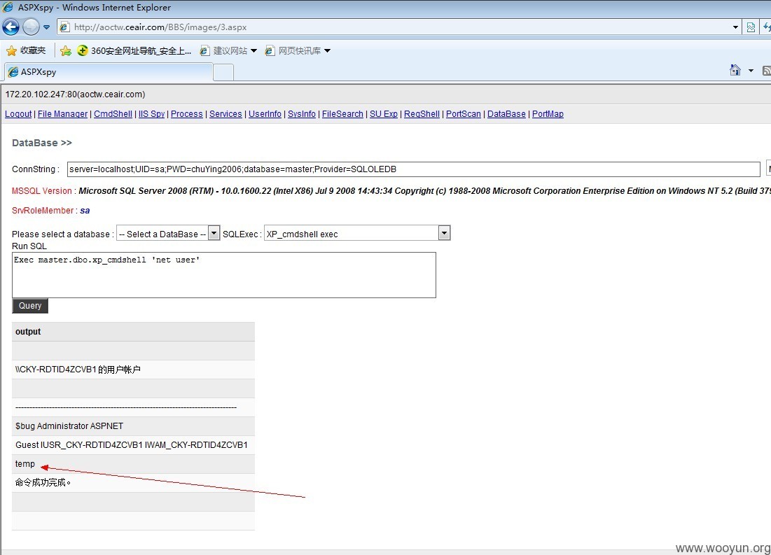Click the Internet Explorer title bar icon
Screen dimensions: 771x555
[8, 8]
